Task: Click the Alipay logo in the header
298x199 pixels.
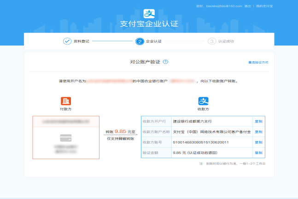Action: [149, 14]
